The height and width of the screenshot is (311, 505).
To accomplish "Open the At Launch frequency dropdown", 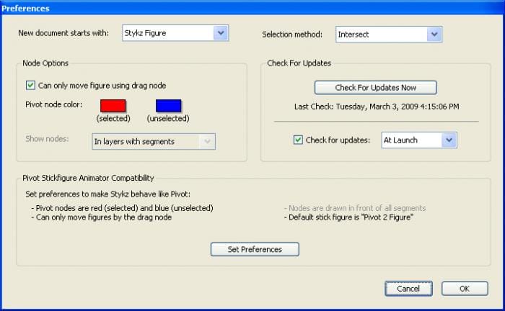I will pyautogui.click(x=419, y=140).
